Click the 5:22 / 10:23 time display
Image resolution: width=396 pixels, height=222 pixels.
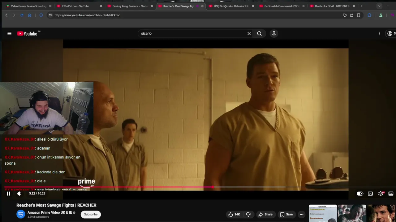pos(37,194)
